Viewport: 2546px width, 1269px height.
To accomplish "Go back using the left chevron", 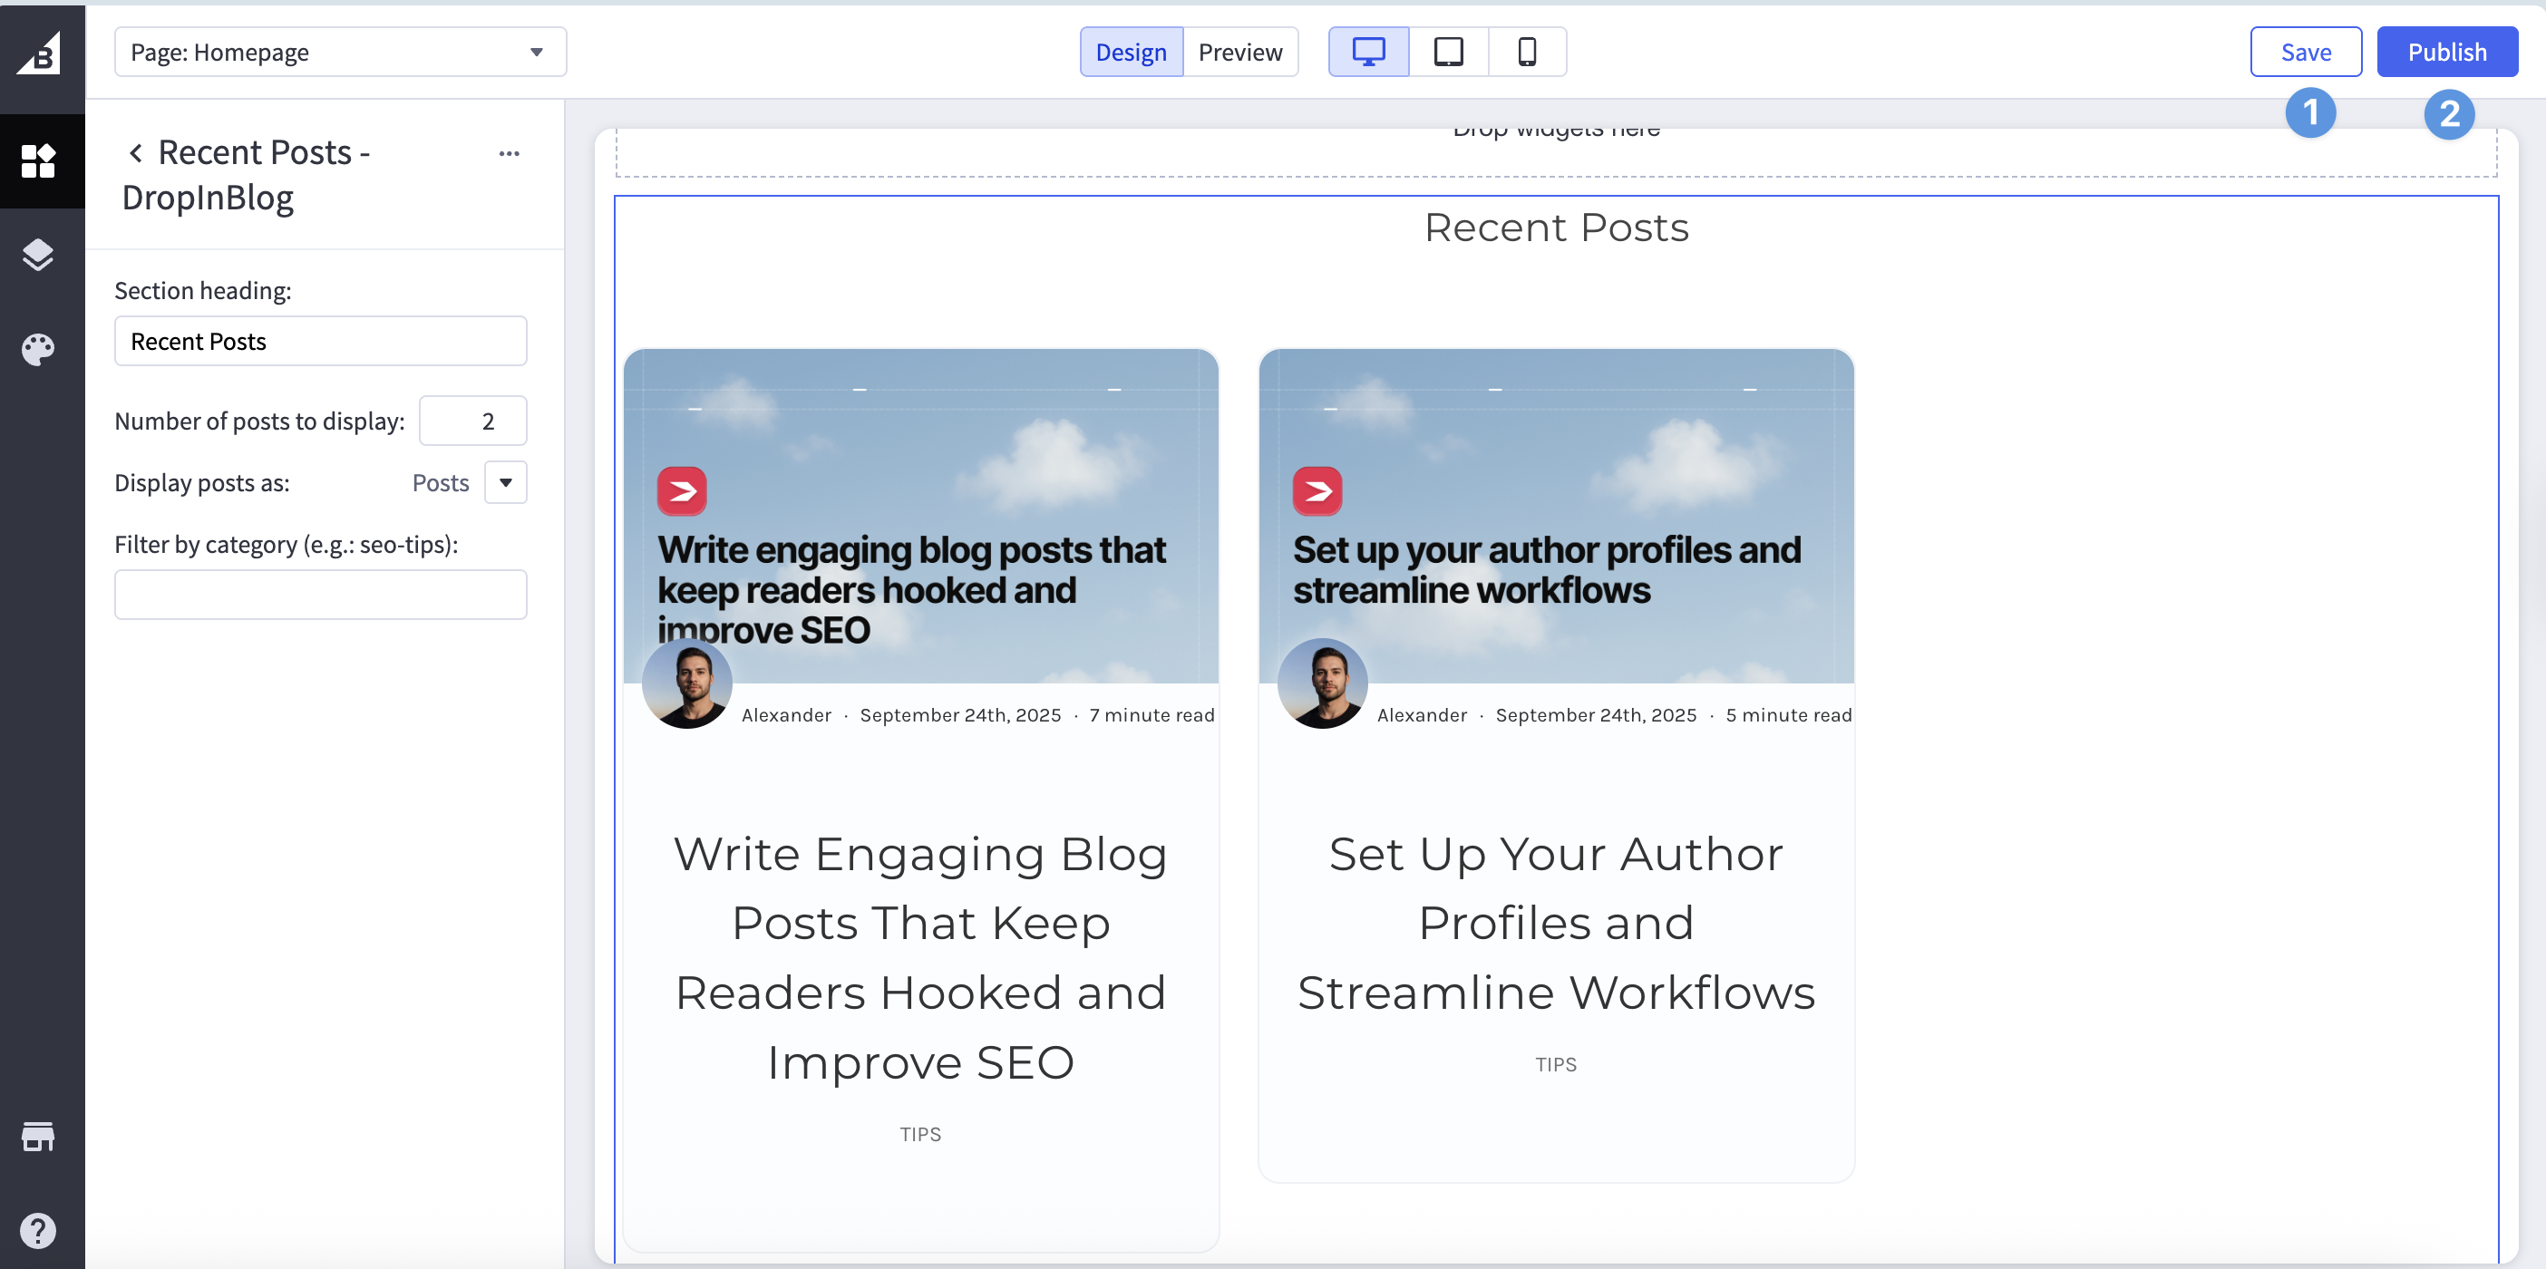I will pos(135,153).
